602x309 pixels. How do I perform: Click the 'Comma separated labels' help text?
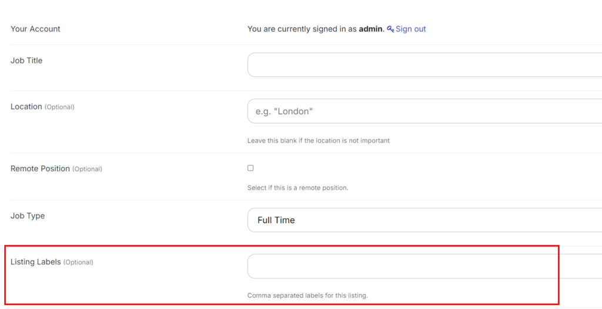[307, 295]
